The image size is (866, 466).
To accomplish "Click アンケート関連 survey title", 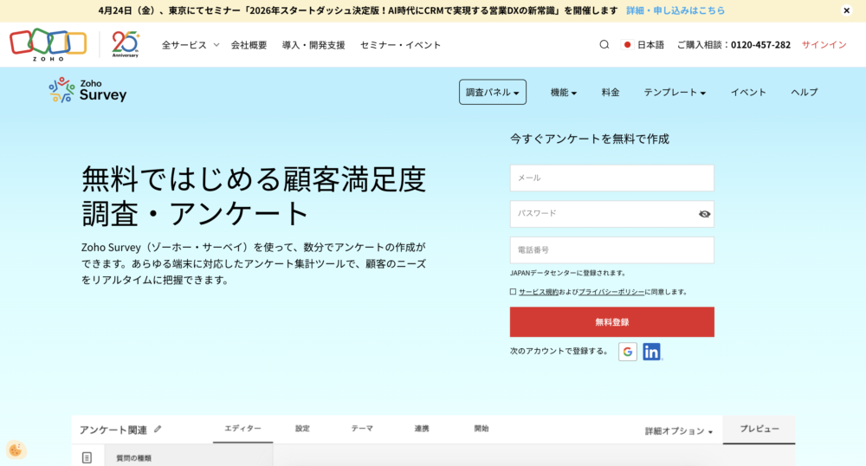I will 113,430.
